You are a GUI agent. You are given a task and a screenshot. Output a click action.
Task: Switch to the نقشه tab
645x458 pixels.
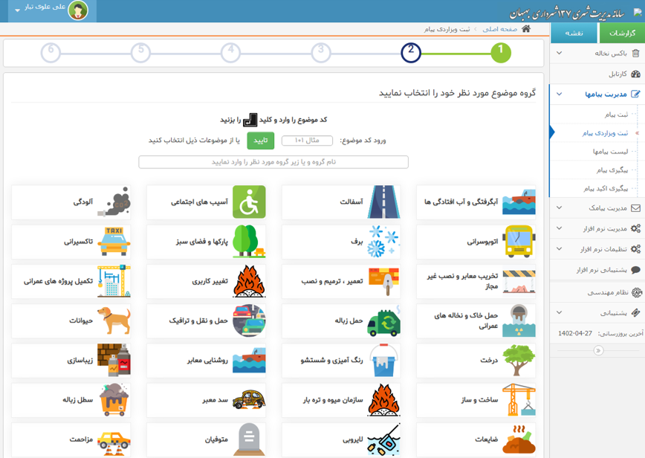574,33
